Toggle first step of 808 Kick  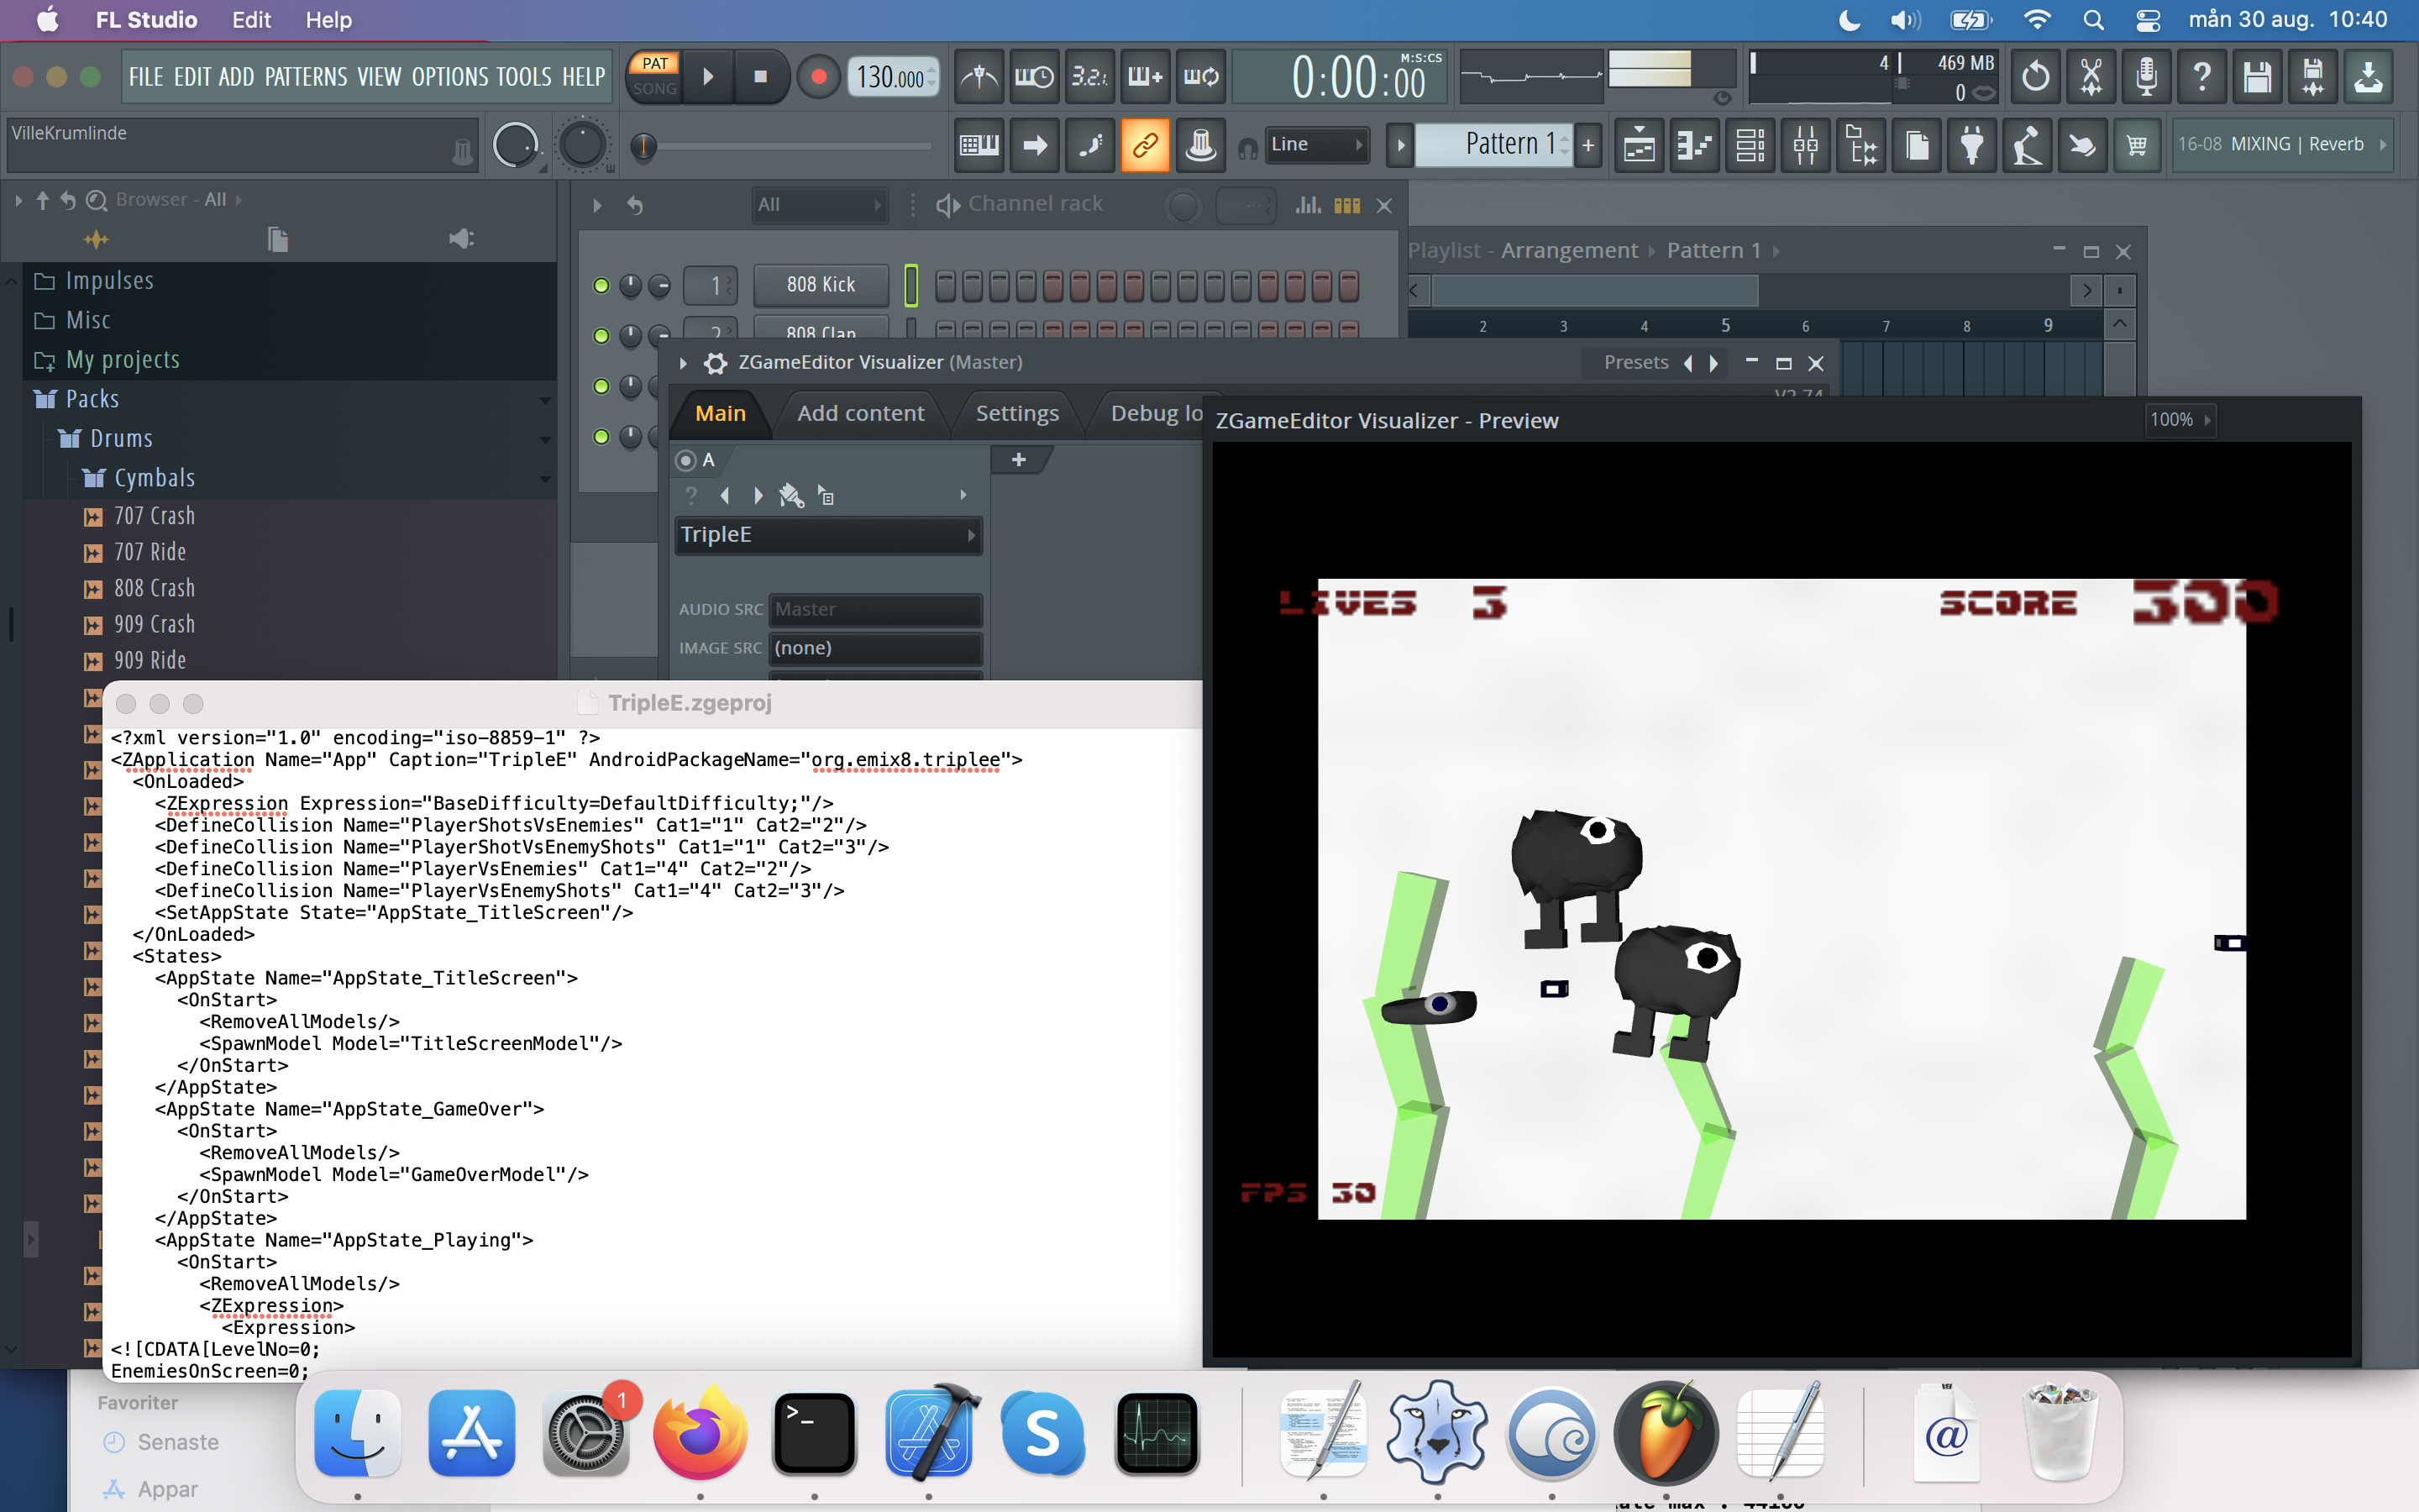[x=946, y=286]
